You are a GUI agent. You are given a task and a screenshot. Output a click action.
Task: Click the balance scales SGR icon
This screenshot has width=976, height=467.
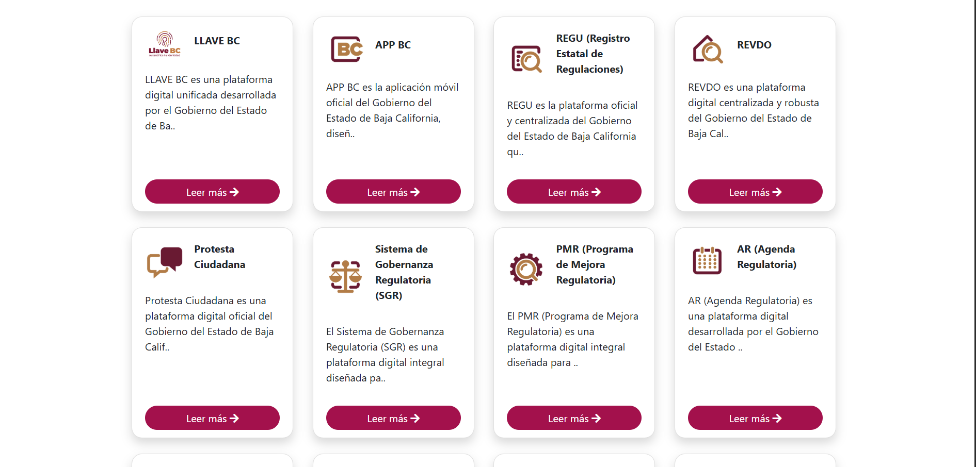tap(345, 276)
